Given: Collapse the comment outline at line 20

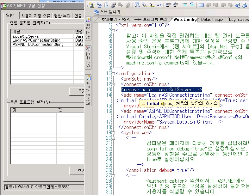Looking at the screenshot, I should (x=113, y=138).
